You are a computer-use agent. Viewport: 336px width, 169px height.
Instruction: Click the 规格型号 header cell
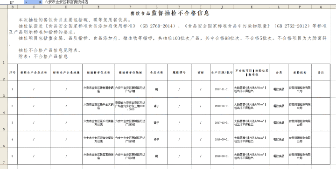pos(179,73)
